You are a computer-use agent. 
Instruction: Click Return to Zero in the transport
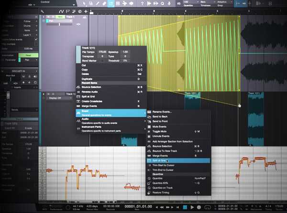[177, 207]
